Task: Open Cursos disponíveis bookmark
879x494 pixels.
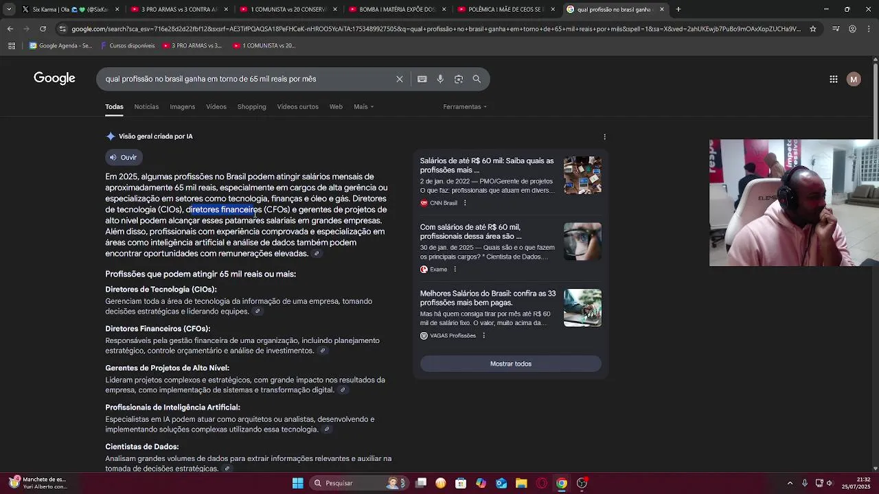Action: (127, 46)
